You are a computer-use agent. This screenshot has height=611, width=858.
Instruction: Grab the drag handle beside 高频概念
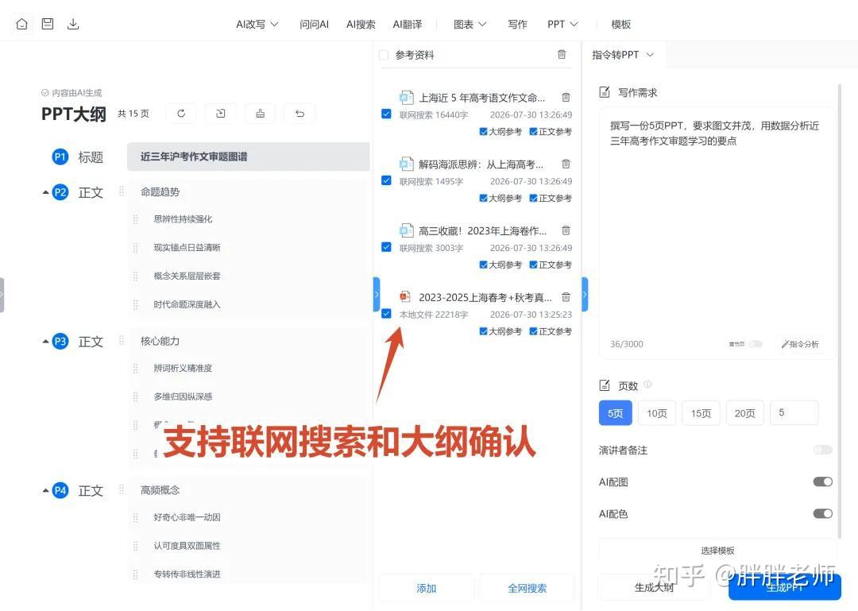[x=122, y=489]
